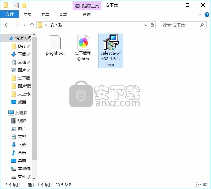Screen dimensions: 211x189
Task: Open pinned 下载 in quick access
Action: pyautogui.click(x=20, y=54)
